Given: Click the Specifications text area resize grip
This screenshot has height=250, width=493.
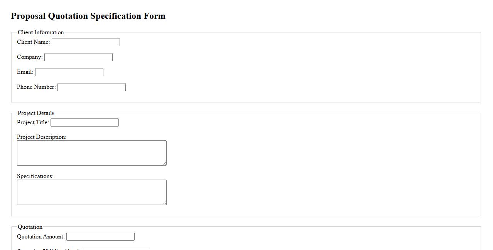Looking at the screenshot, I should pyautogui.click(x=165, y=203).
